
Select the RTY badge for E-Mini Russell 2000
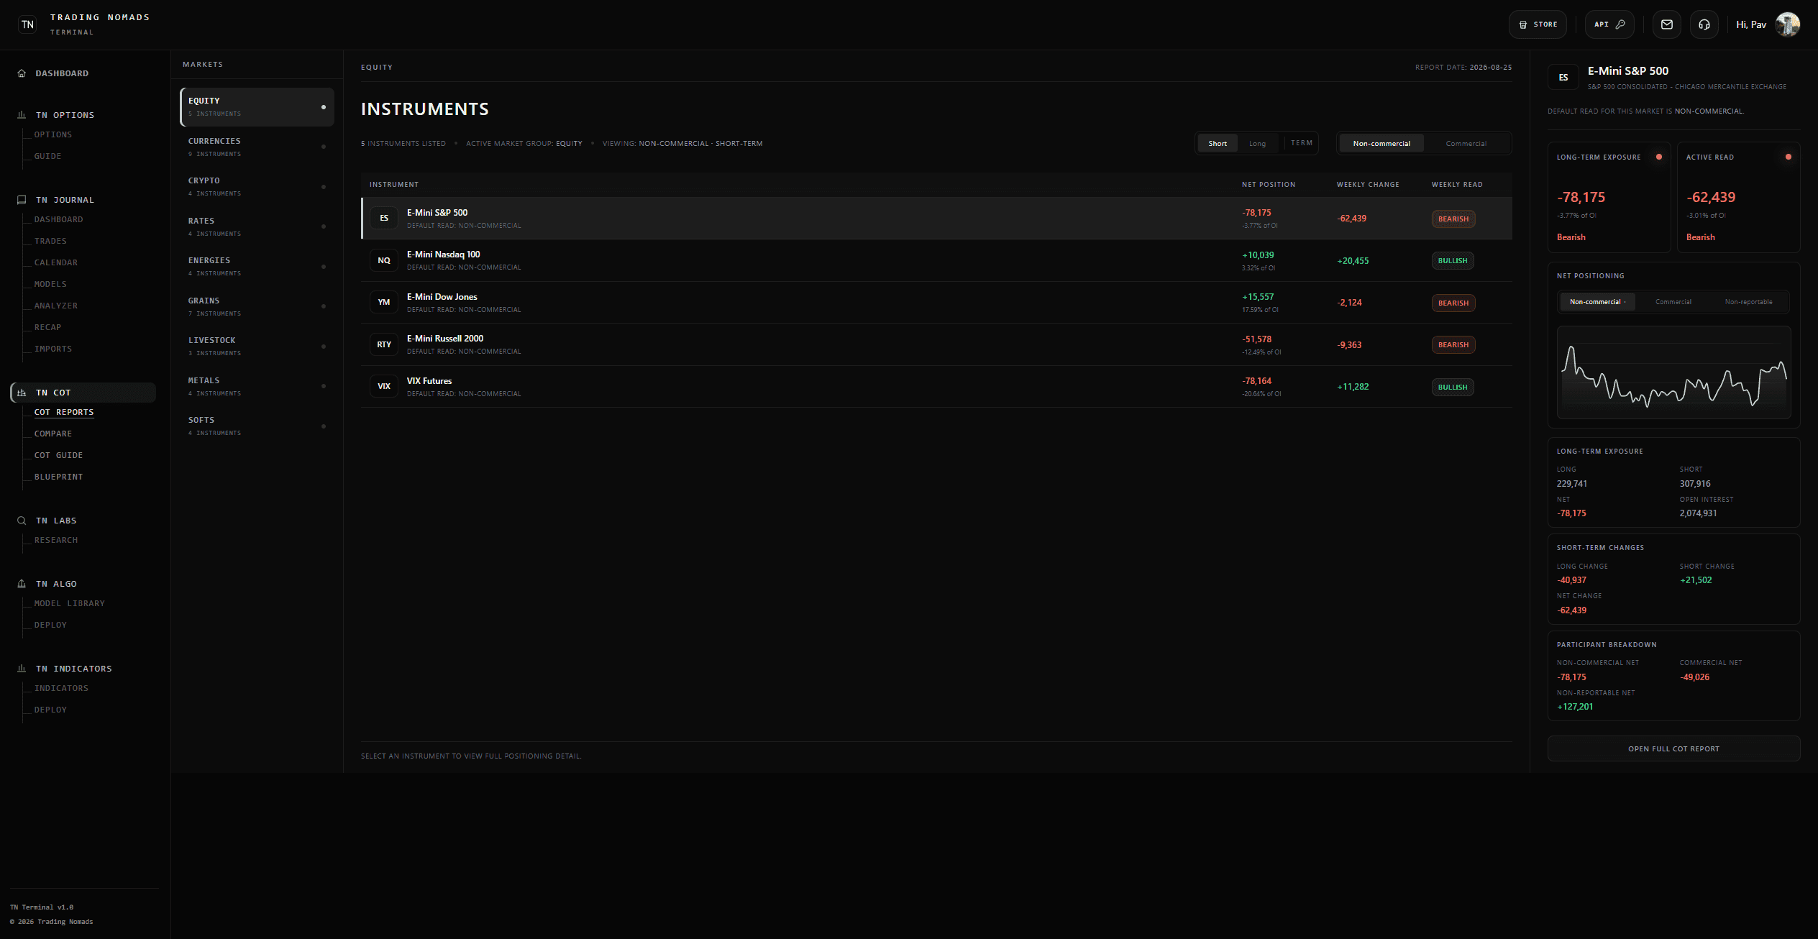[384, 344]
